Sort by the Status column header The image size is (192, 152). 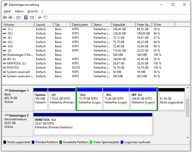pos(102,25)
